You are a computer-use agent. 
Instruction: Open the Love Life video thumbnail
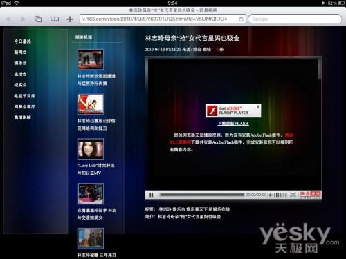[x=91, y=148]
